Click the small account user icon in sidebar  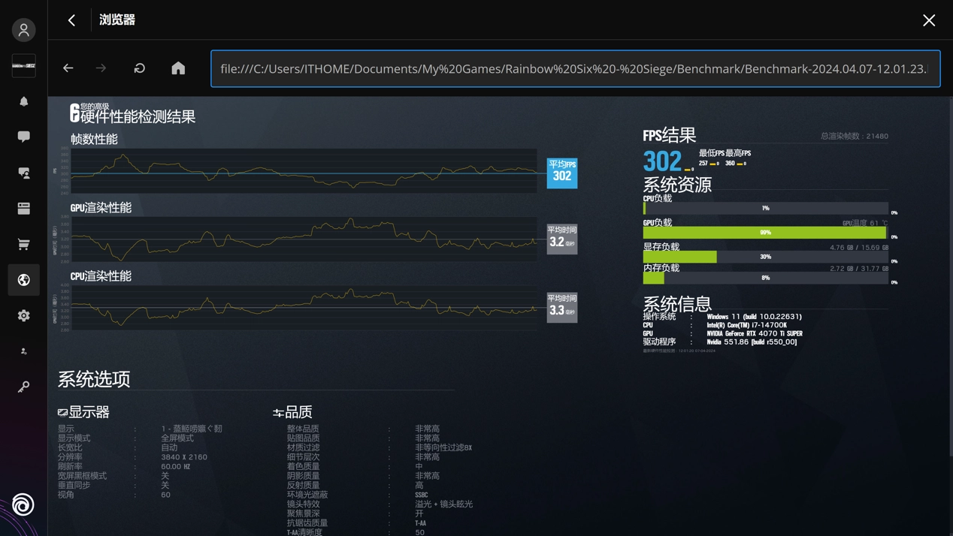click(x=24, y=351)
